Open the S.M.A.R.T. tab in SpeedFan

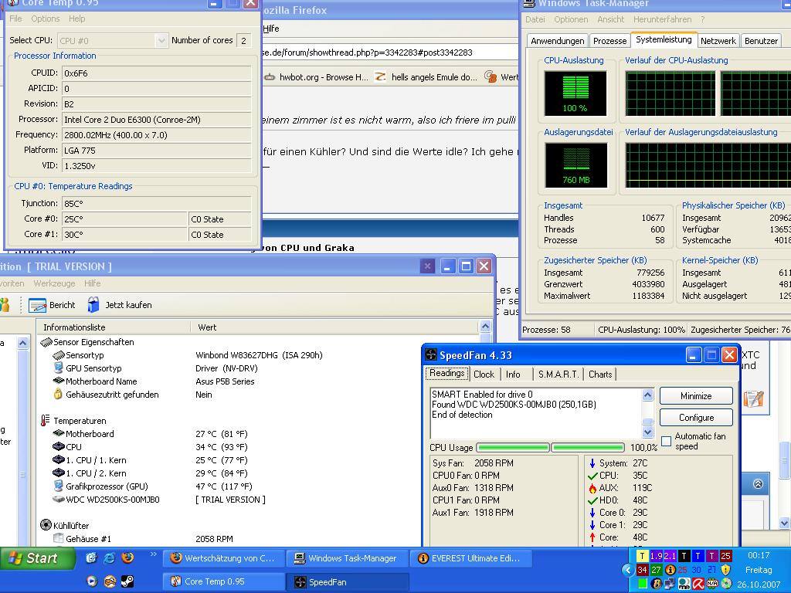(558, 374)
